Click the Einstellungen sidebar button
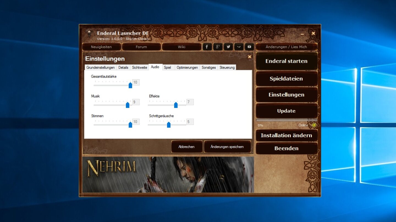 (287, 95)
